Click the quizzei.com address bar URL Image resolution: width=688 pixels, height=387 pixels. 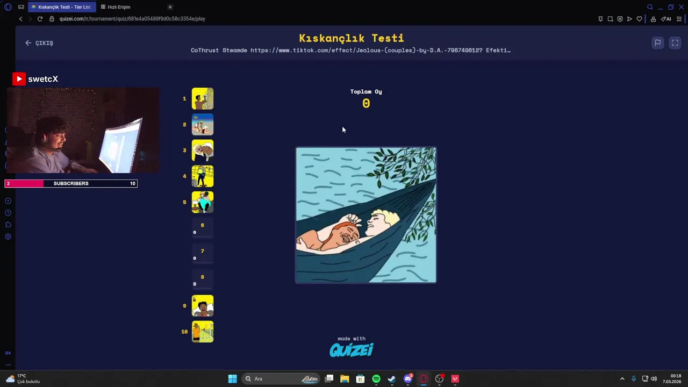click(132, 19)
